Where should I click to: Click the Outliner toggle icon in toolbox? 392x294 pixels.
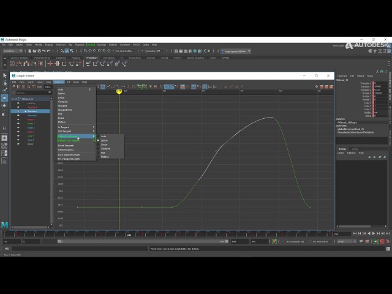pyautogui.click(x=4, y=160)
